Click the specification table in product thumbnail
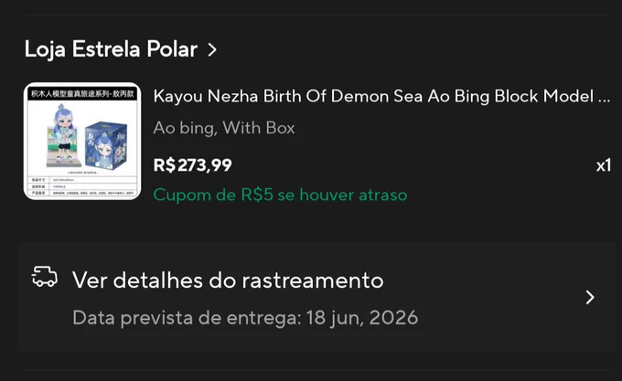Image resolution: width=622 pixels, height=381 pixels. point(82,186)
